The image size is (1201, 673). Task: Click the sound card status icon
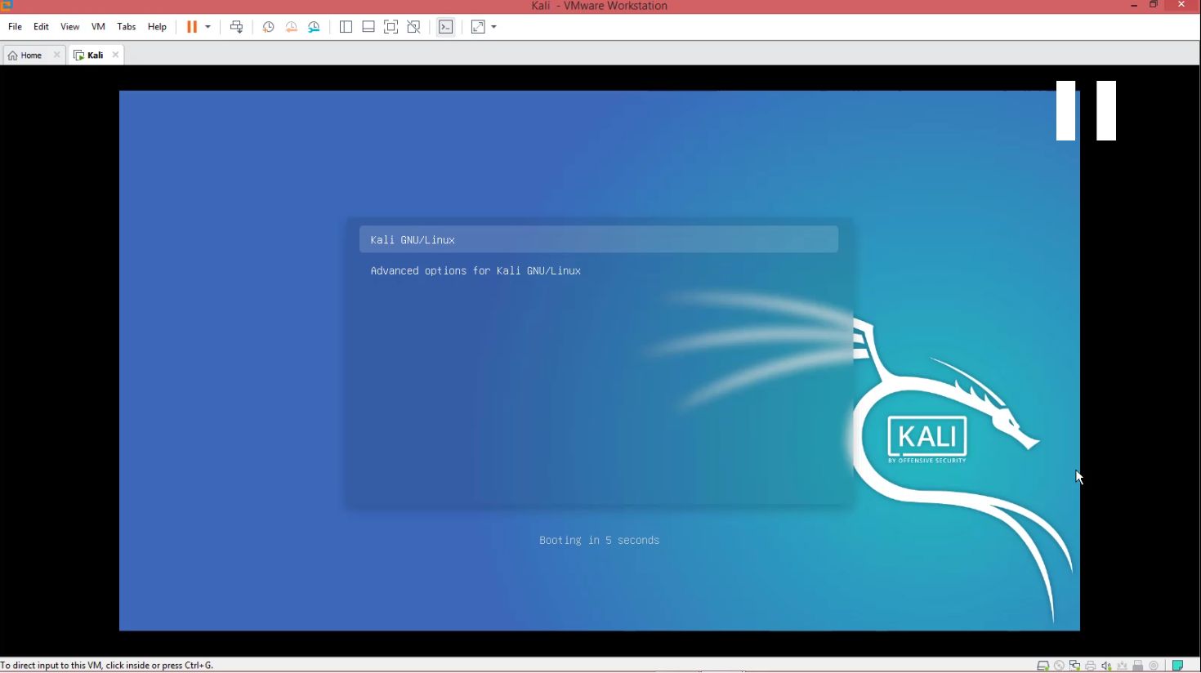pyautogui.click(x=1106, y=666)
